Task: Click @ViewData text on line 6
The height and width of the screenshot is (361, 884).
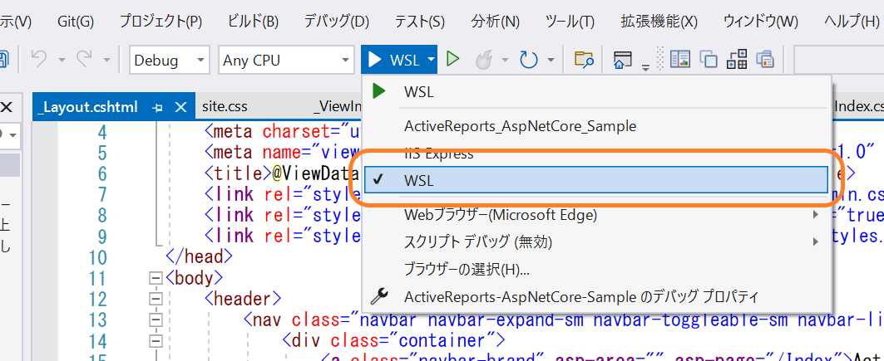Action: tap(316, 173)
